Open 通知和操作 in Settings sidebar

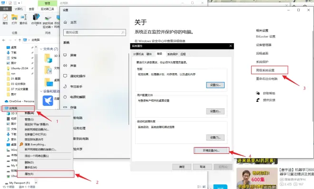click(78, 76)
